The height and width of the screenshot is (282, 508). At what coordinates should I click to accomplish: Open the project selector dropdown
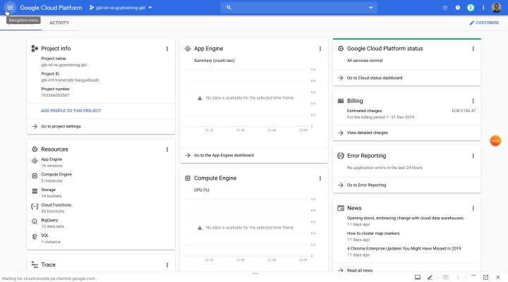click(121, 8)
